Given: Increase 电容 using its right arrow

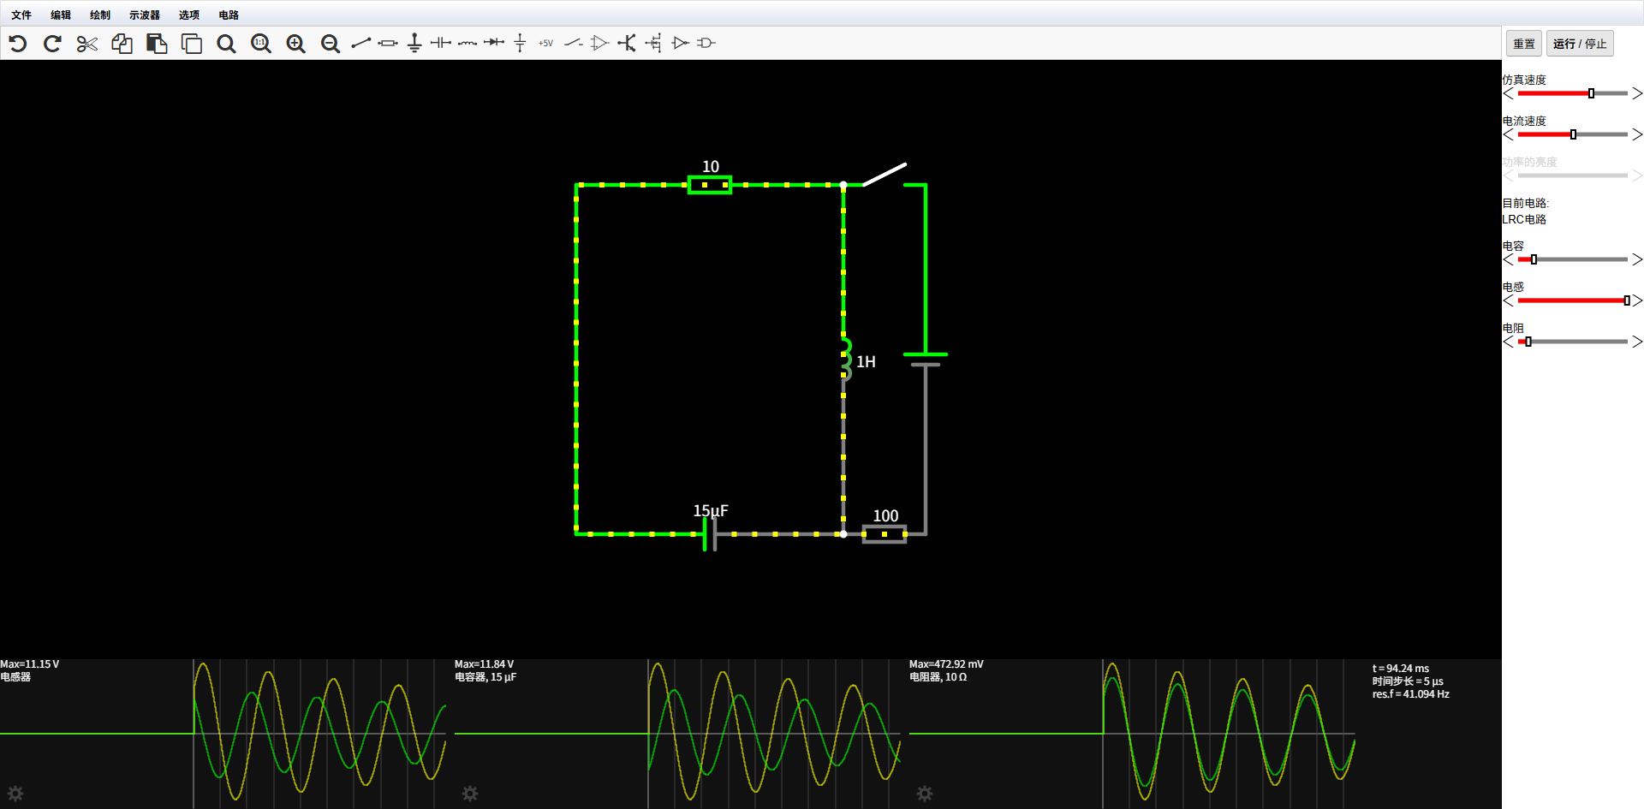Looking at the screenshot, I should 1638,259.
